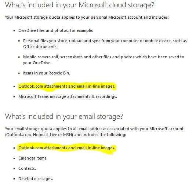This screenshot has height=190, width=196.
Task: Click the bullet marker before Microsoft Teams line
Action: tap(14, 97)
